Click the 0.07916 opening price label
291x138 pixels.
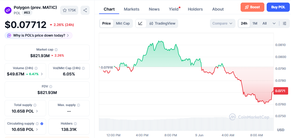coord(107,67)
